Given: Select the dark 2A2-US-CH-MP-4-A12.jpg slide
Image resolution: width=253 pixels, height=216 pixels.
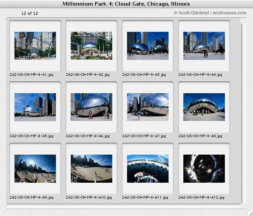Looking at the screenshot, I should pos(204,169).
